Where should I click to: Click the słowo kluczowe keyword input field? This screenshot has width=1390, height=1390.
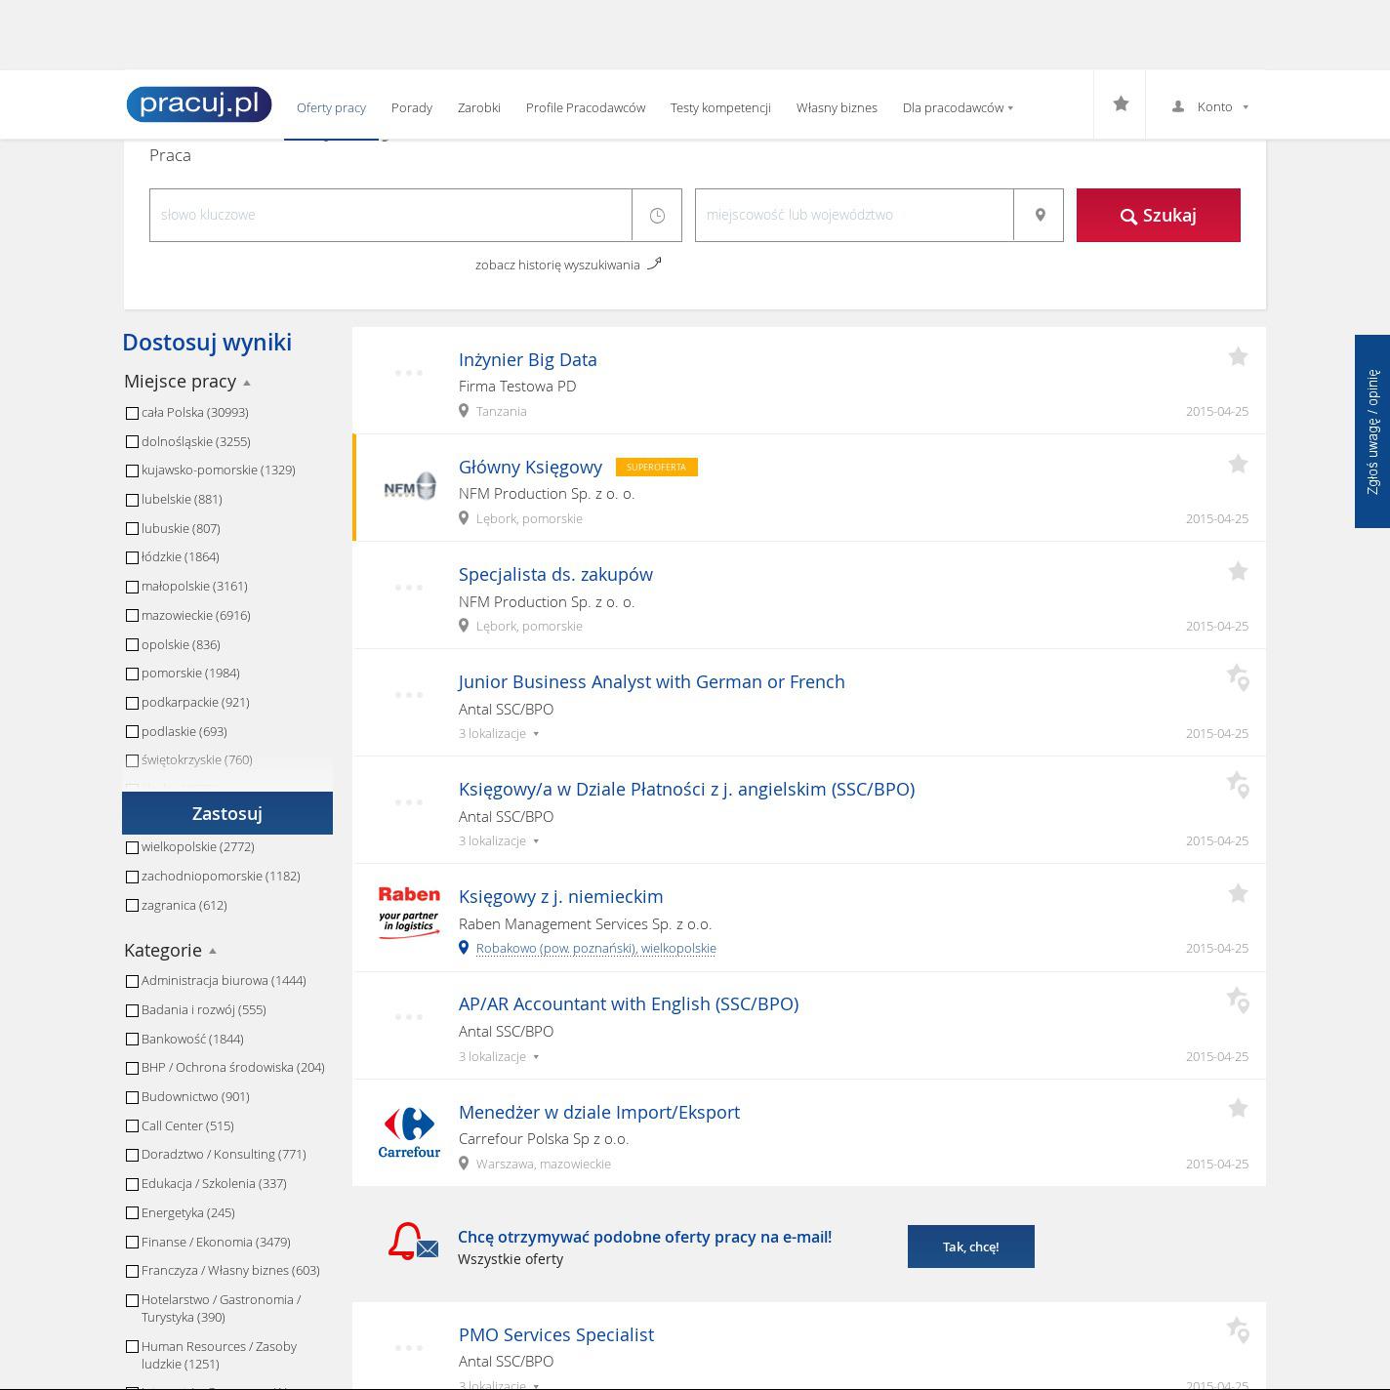pos(390,215)
